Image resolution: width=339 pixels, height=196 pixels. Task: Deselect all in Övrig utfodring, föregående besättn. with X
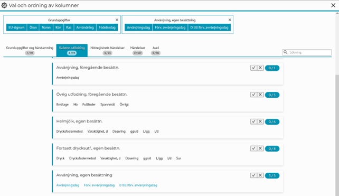[x=260, y=95]
